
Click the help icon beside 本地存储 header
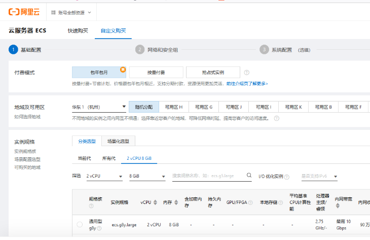coord(281,202)
